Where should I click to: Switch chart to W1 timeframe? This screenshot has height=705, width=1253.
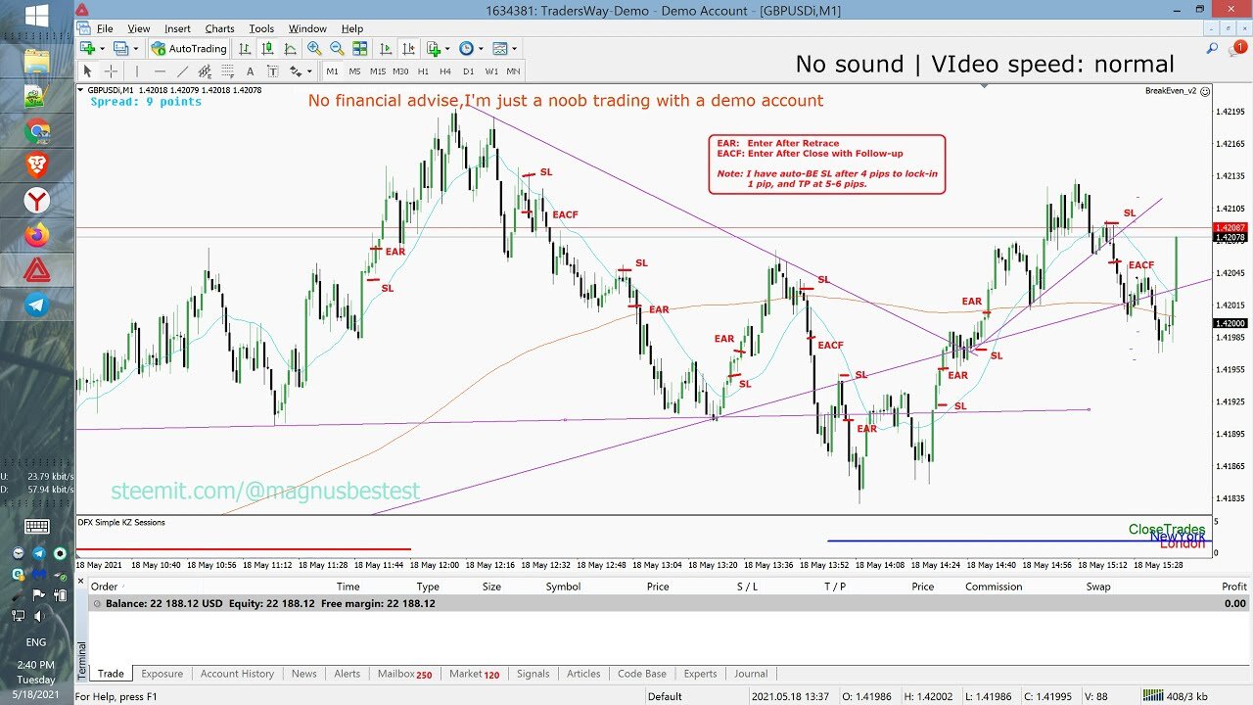coord(491,71)
